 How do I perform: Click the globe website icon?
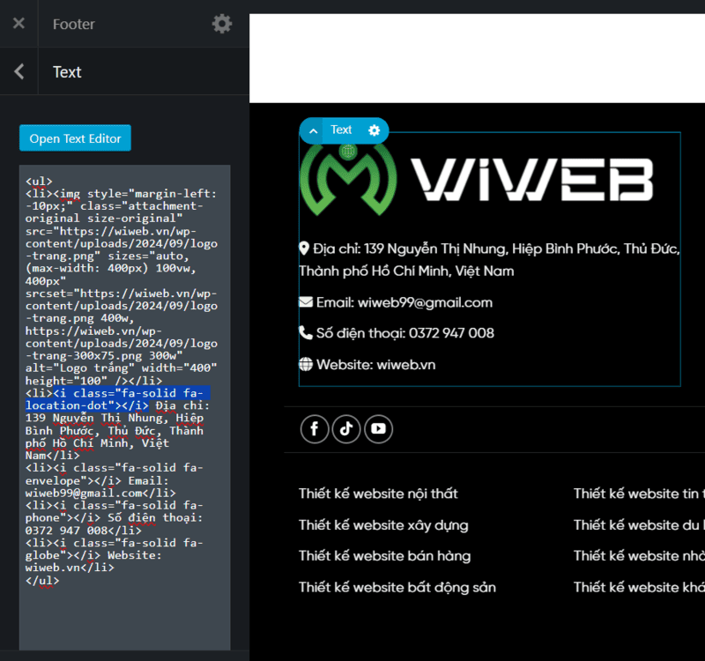(x=306, y=364)
